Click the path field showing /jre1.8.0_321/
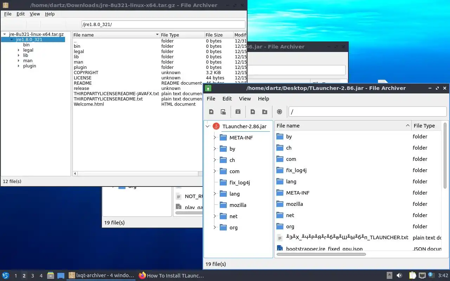Viewport: 450px width, 281px height. click(163, 25)
